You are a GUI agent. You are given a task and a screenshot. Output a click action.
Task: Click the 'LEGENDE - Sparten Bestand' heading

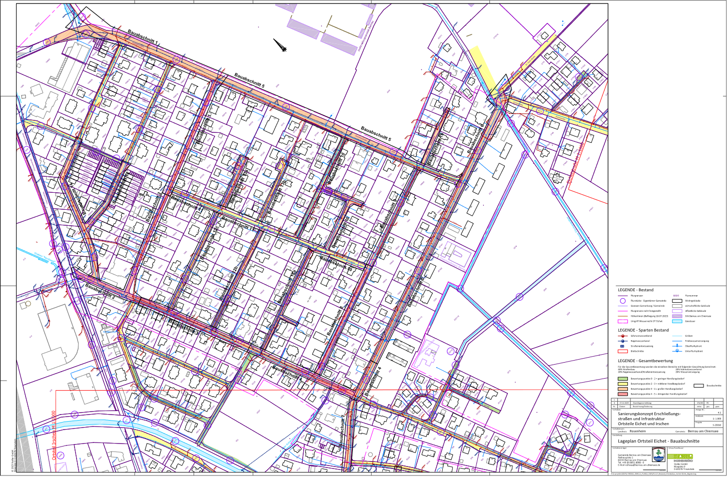coord(643,330)
